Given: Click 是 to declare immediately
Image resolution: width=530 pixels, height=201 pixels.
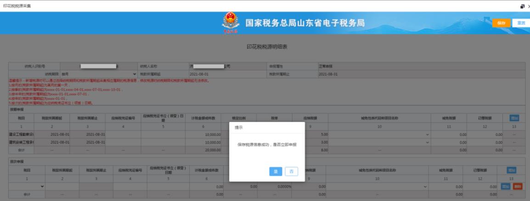Looking at the screenshot, I should (x=276, y=171).
